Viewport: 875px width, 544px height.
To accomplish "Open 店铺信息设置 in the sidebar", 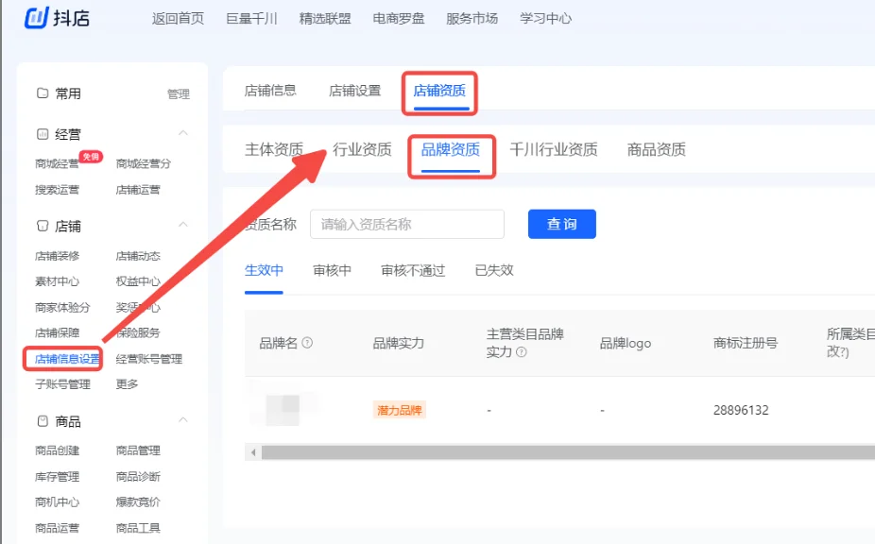I will click(67, 359).
